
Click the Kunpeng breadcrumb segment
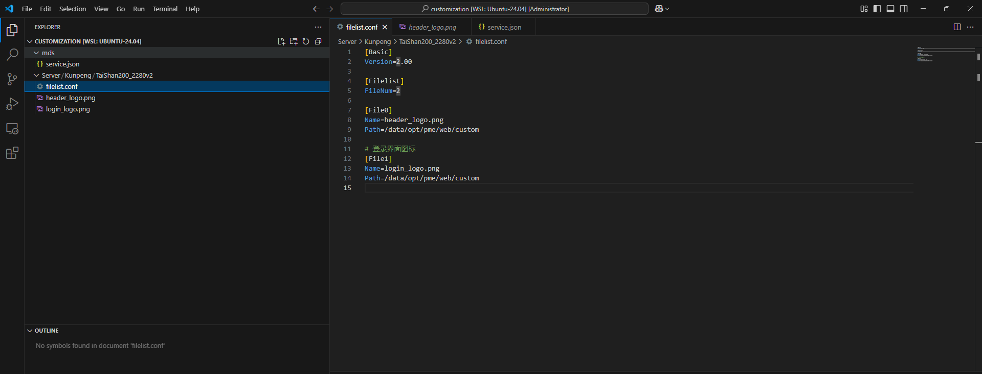377,42
